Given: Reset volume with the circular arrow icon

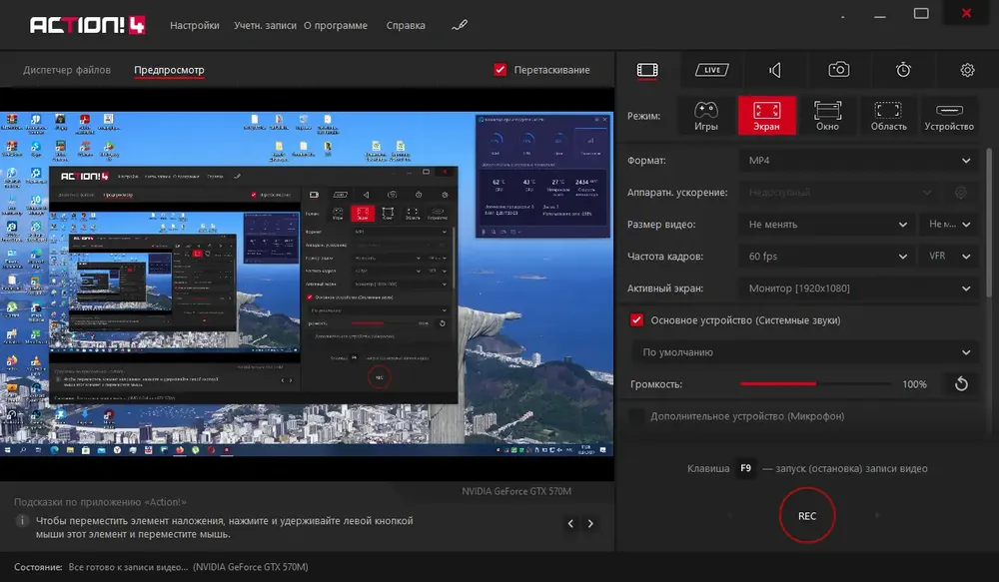Looking at the screenshot, I should pos(961,384).
